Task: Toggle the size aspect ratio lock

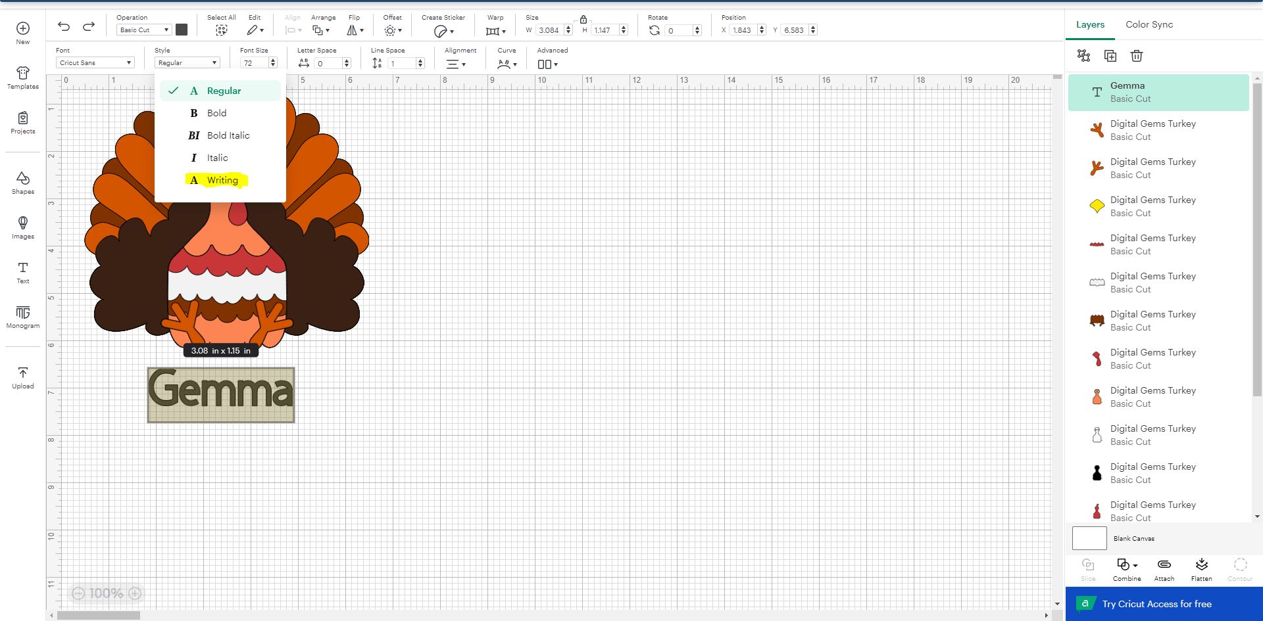Action: pyautogui.click(x=583, y=20)
